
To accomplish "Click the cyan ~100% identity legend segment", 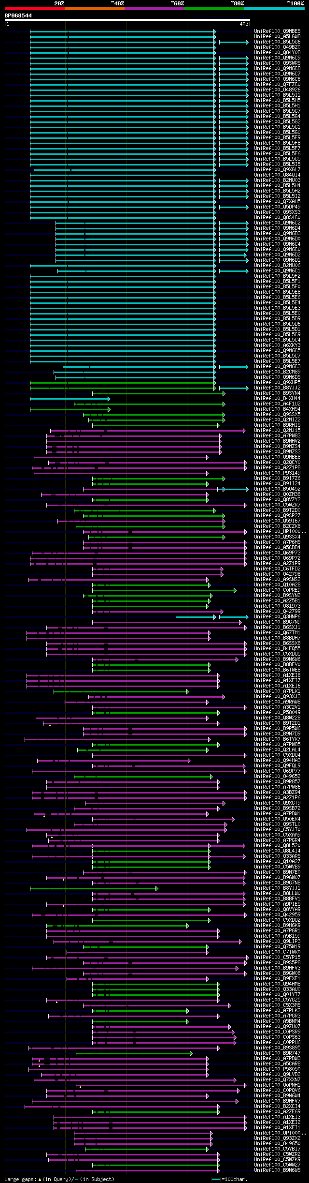I will (x=274, y=9).
